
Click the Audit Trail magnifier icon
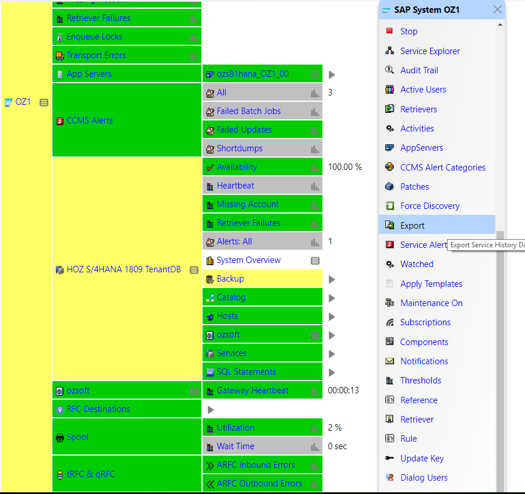(x=389, y=70)
